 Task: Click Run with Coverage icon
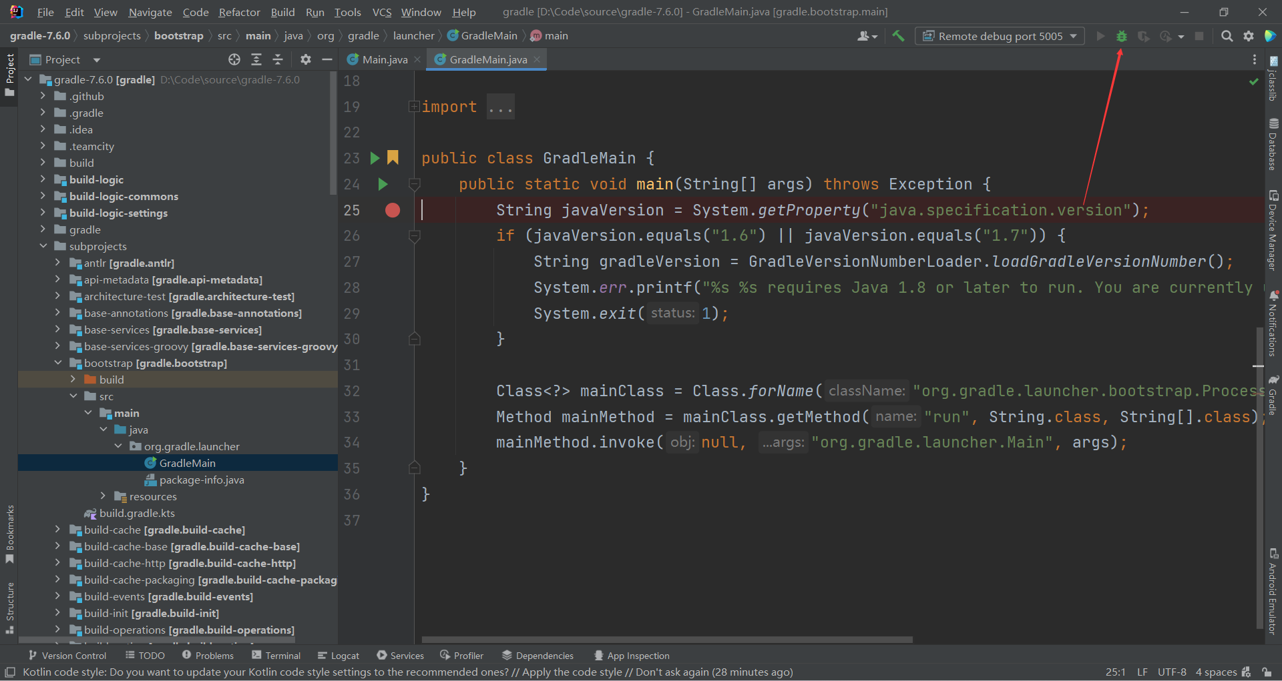1143,36
